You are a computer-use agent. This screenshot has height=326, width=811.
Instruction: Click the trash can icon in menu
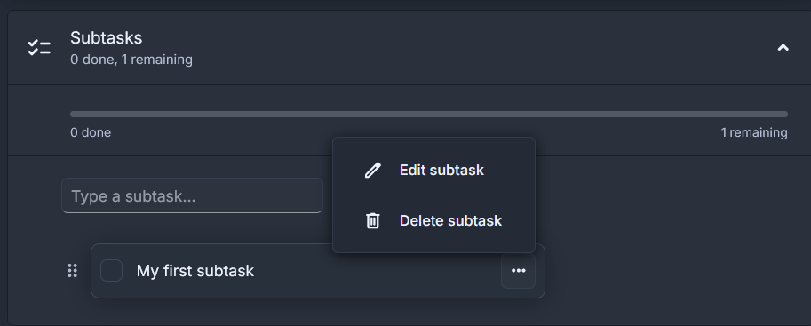tap(373, 220)
